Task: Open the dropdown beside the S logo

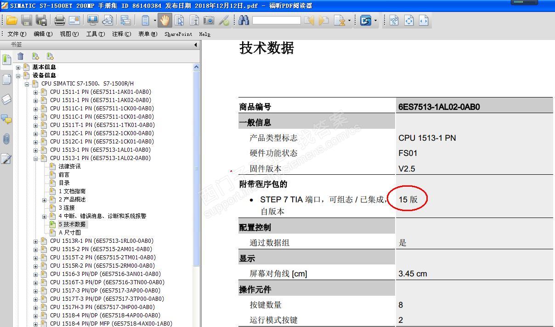Action: [x=375, y=20]
